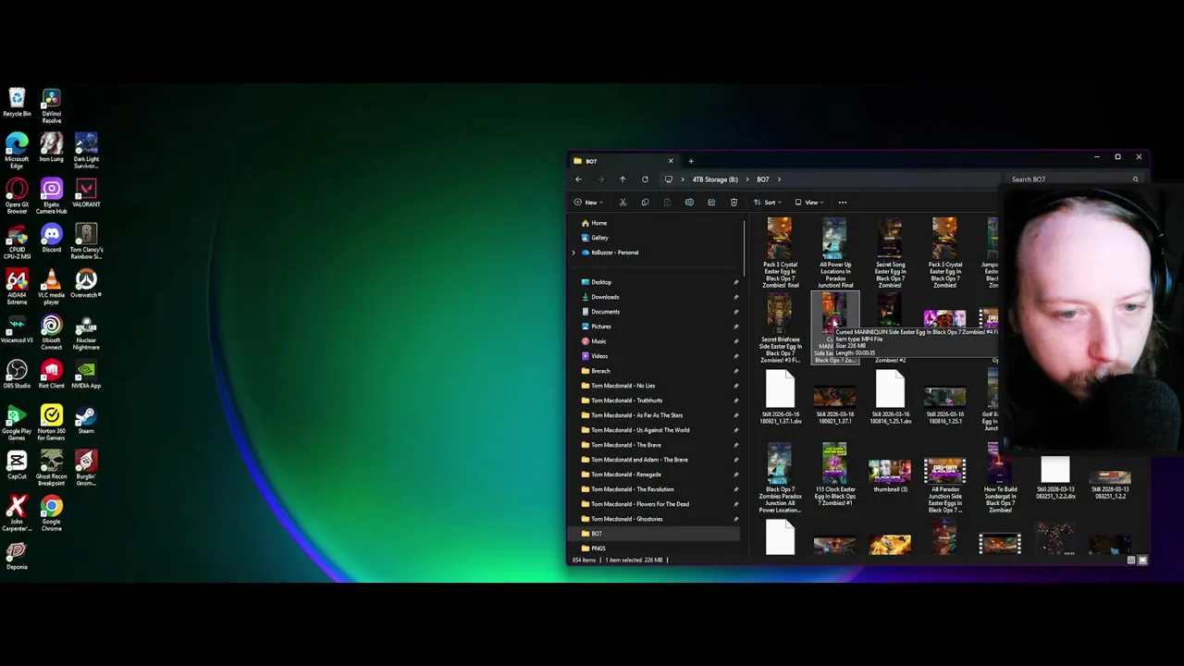This screenshot has height=666, width=1184.
Task: Open AIDA64 Extreme desktop shortcut
Action: 17,287
